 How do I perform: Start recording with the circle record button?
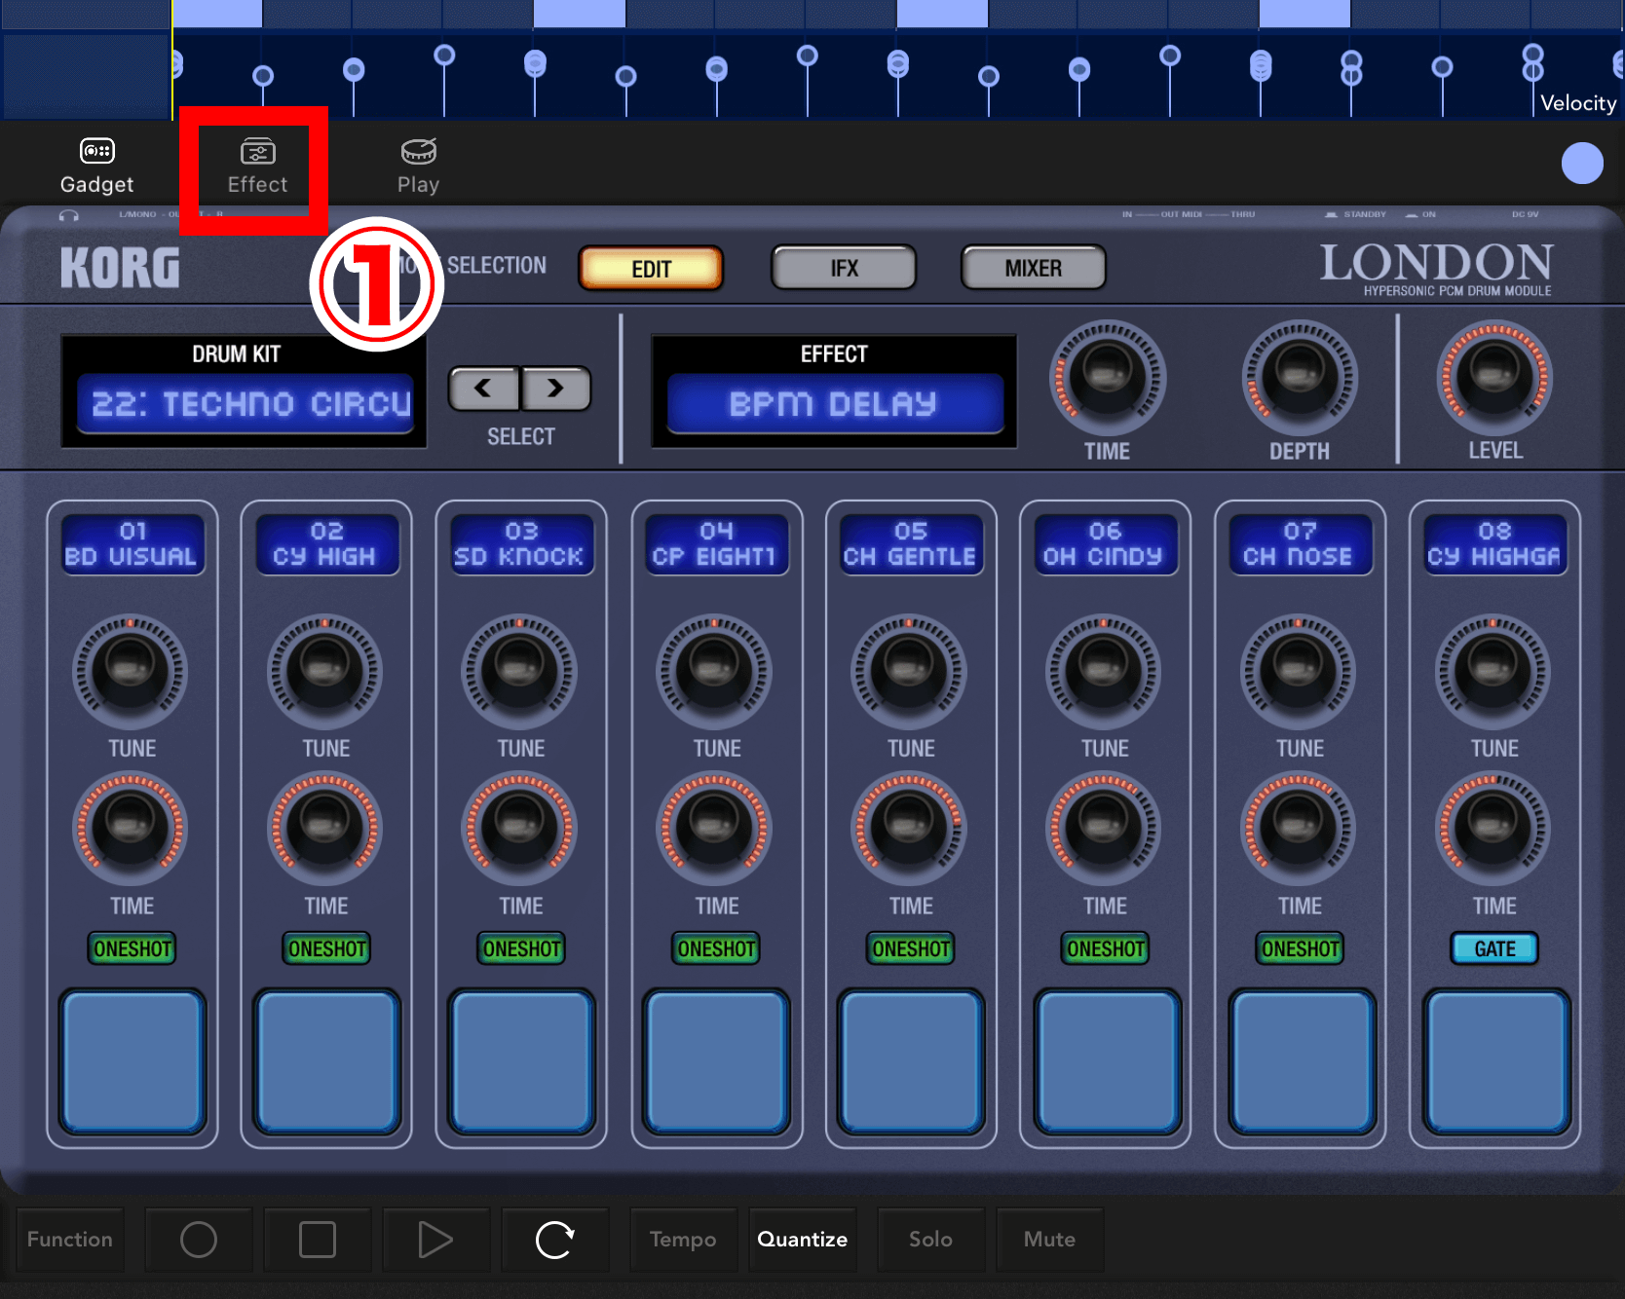point(199,1240)
